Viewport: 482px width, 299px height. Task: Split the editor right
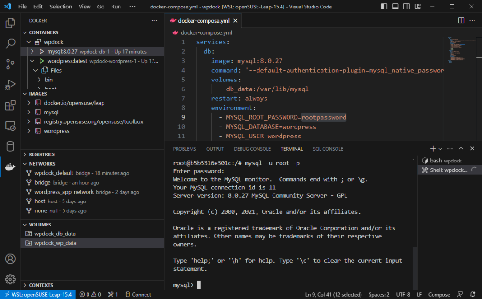[x=461, y=21]
